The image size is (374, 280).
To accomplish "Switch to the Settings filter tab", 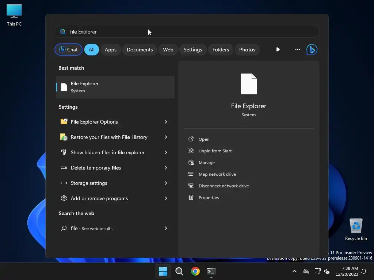I will (193, 50).
